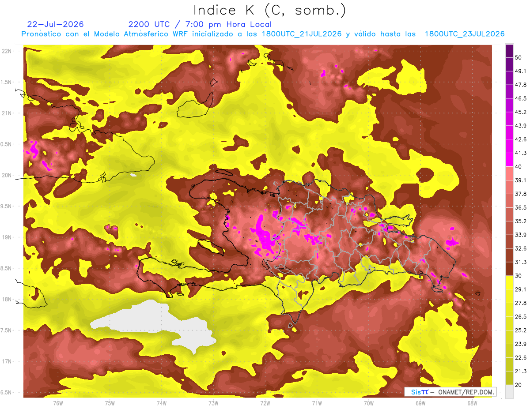The height and width of the screenshot is (409, 530).
Task: Click the colorbar value '29.1'
Action: (521, 289)
